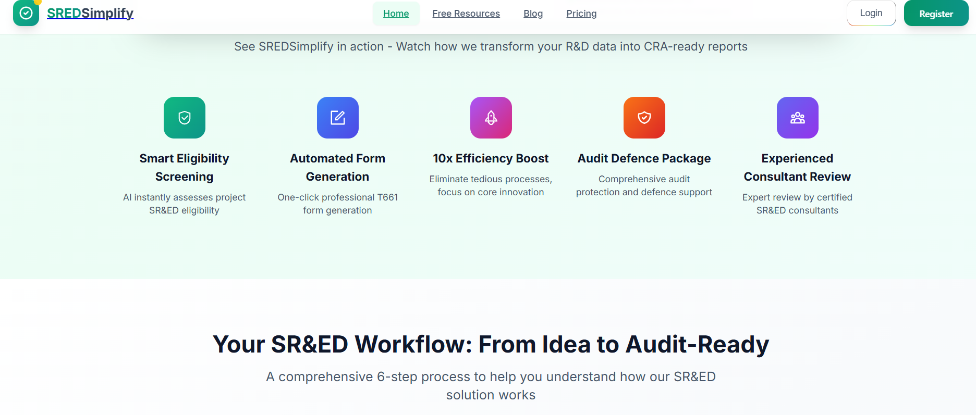This screenshot has height=415, width=976.
Task: Click the orange shield audit defence icon
Action: click(644, 118)
